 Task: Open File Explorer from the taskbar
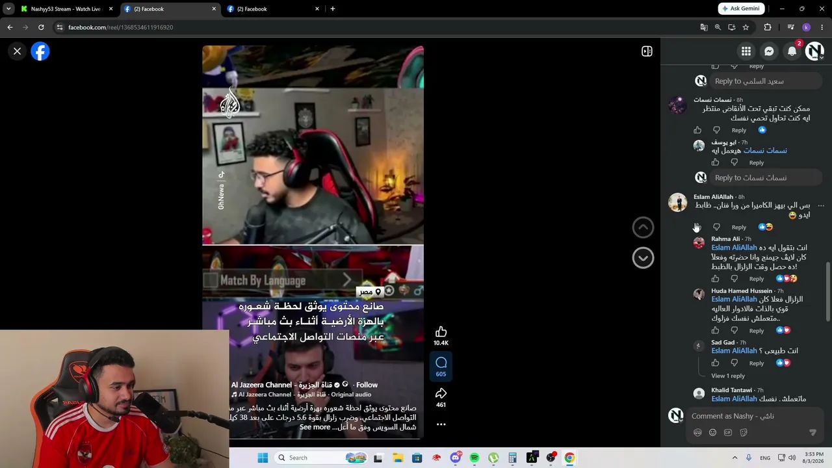(398, 458)
